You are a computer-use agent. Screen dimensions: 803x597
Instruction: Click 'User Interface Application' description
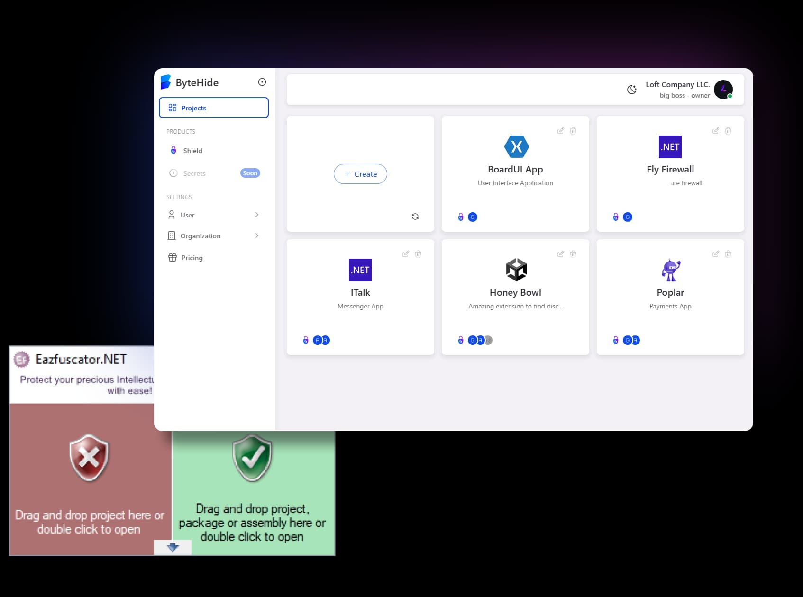tap(515, 183)
